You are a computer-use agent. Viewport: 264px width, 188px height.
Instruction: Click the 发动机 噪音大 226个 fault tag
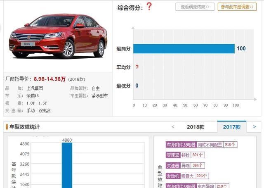coord(187,176)
